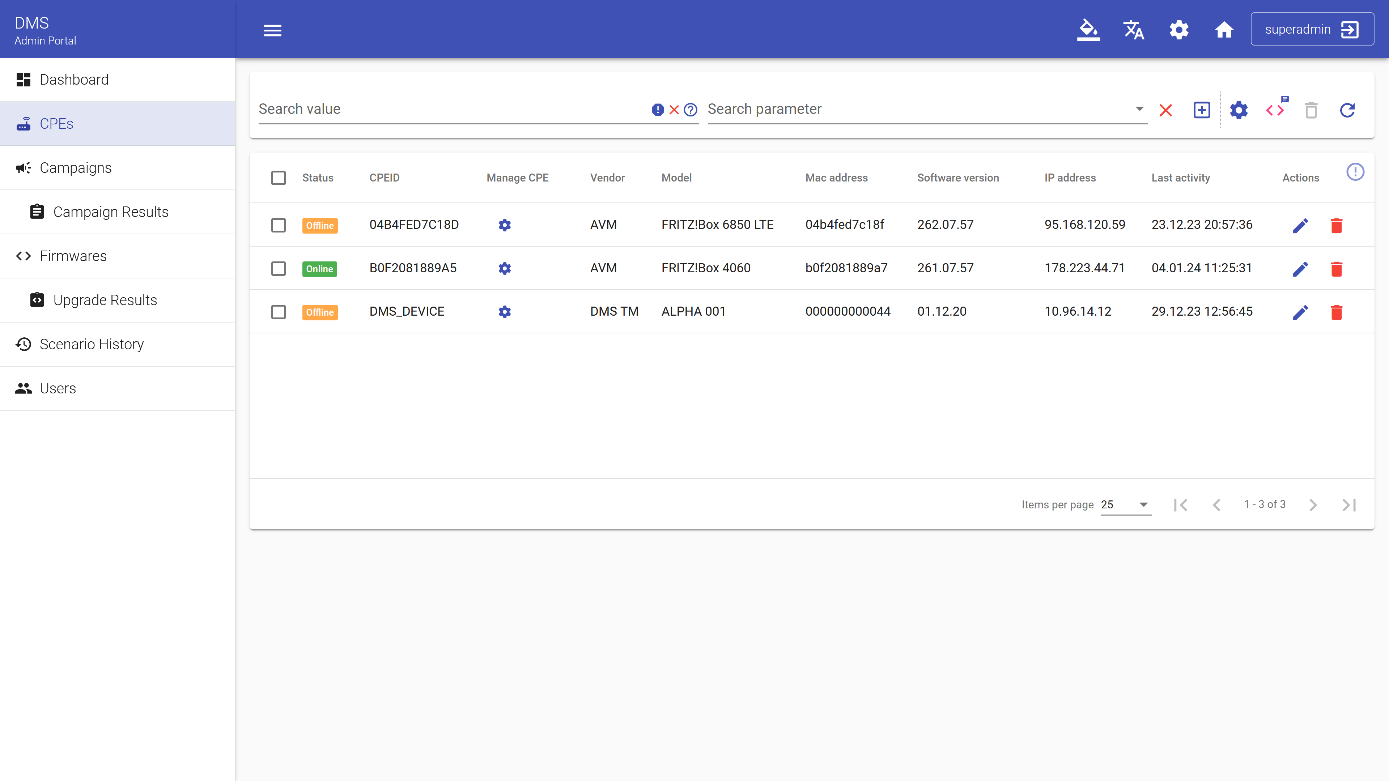The image size is (1389, 781).
Task: Click the superadmin logout button
Action: tap(1311, 30)
